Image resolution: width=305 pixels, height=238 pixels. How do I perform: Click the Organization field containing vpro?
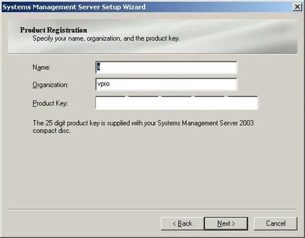click(166, 84)
